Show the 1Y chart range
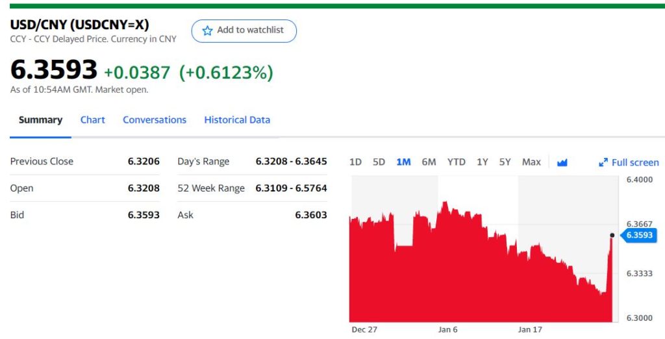 point(482,162)
